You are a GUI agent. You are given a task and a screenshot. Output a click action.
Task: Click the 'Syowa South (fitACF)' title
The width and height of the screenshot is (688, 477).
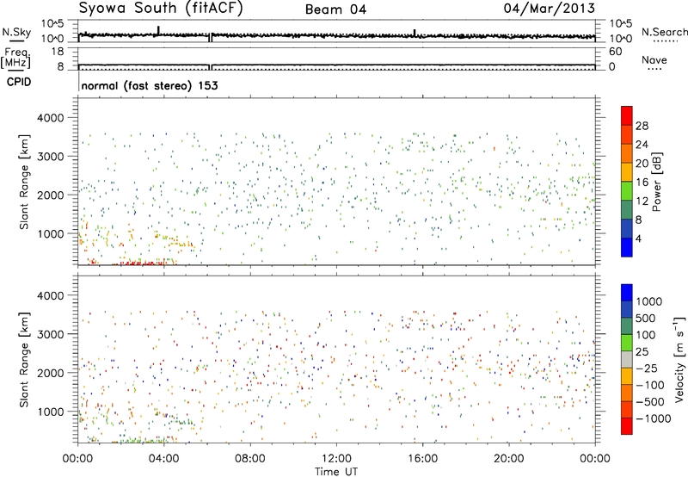coord(161,9)
